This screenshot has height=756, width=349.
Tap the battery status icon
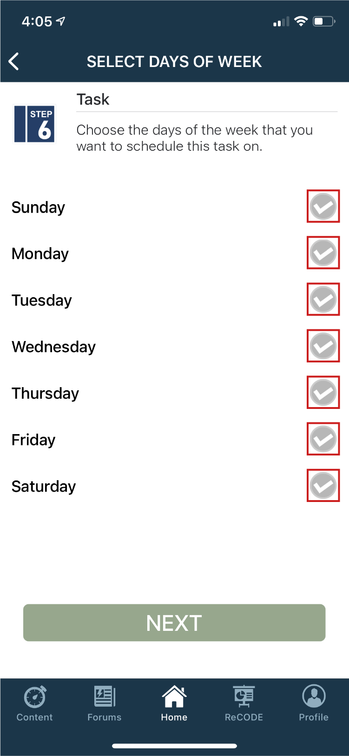324,21
